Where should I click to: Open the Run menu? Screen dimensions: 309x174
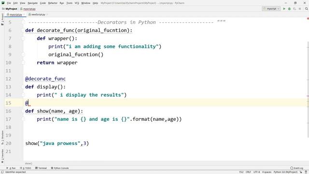coord(62,3)
